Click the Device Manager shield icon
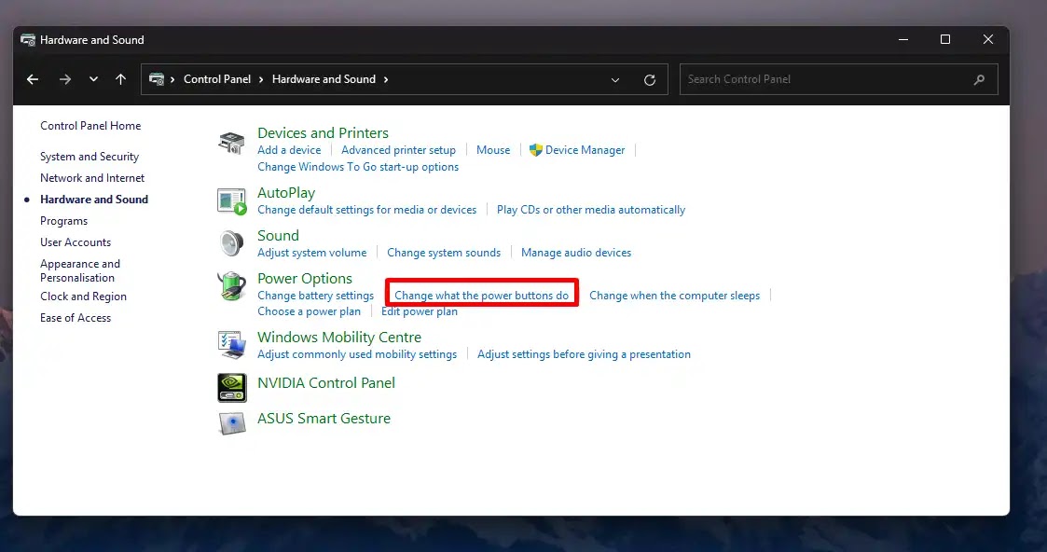The image size is (1047, 552). tap(535, 150)
